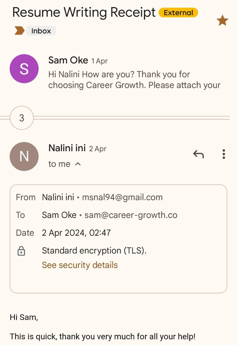The height and width of the screenshot is (345, 237).
Task: Tap Nalini's N avatar
Action: coord(24,156)
